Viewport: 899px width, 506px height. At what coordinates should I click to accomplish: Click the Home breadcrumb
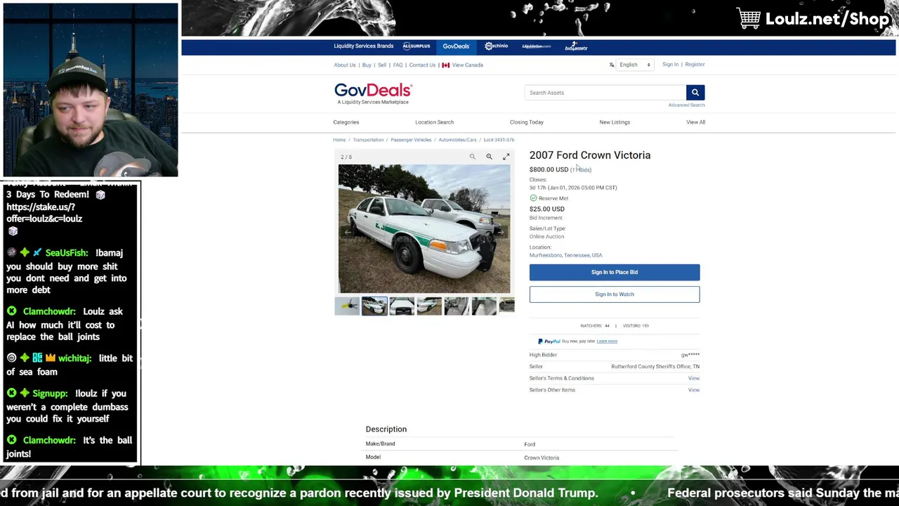[x=339, y=140]
